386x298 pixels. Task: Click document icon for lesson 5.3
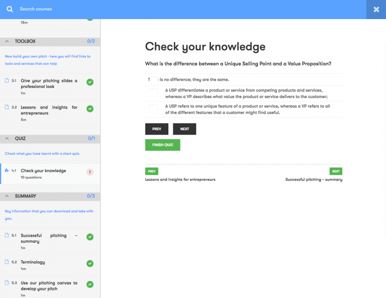7,283
